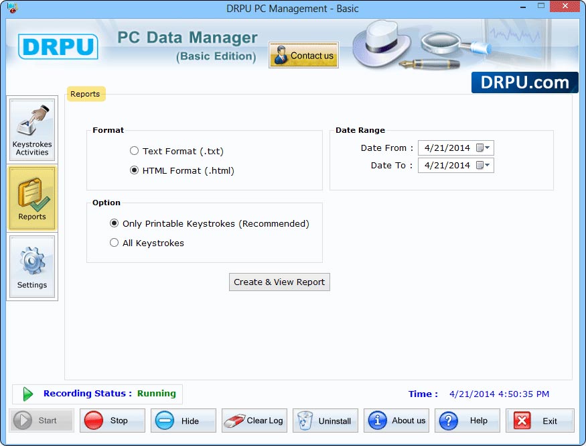Clear Log with the eraser button
586x446 pixels.
point(254,421)
